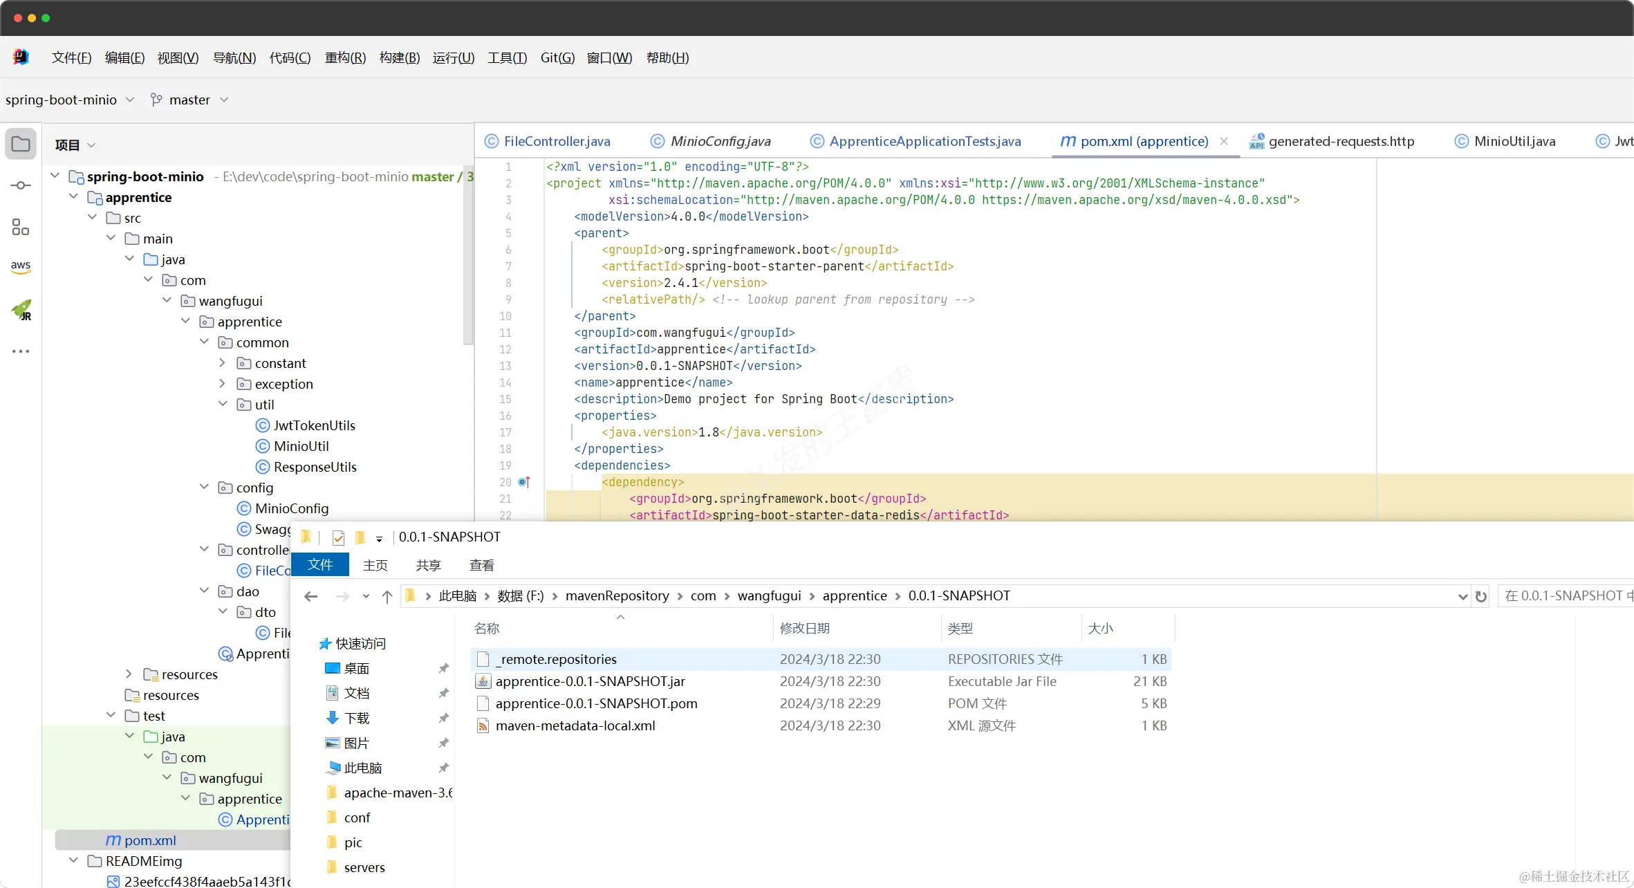Go back in File Explorer
The width and height of the screenshot is (1634, 888).
coord(310,596)
